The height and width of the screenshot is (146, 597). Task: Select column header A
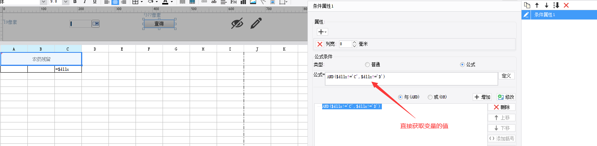14,49
